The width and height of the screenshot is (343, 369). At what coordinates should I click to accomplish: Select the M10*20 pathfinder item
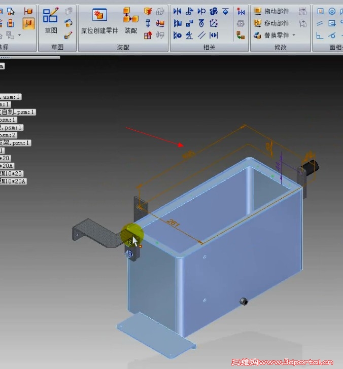(x=12, y=173)
